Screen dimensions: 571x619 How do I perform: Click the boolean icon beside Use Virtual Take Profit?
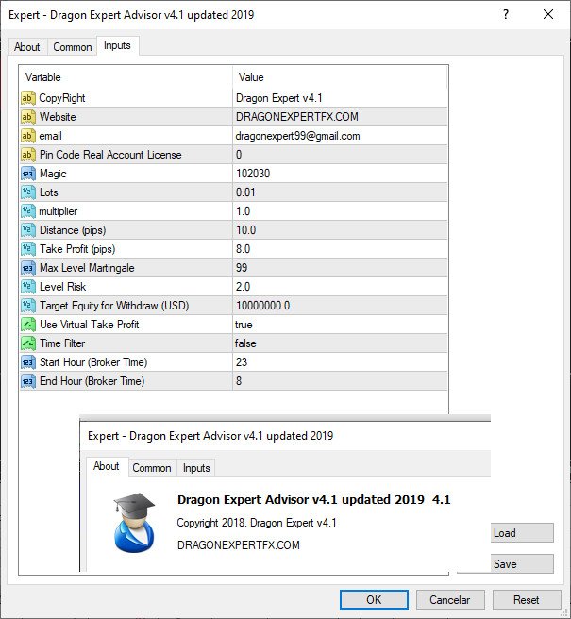point(28,325)
